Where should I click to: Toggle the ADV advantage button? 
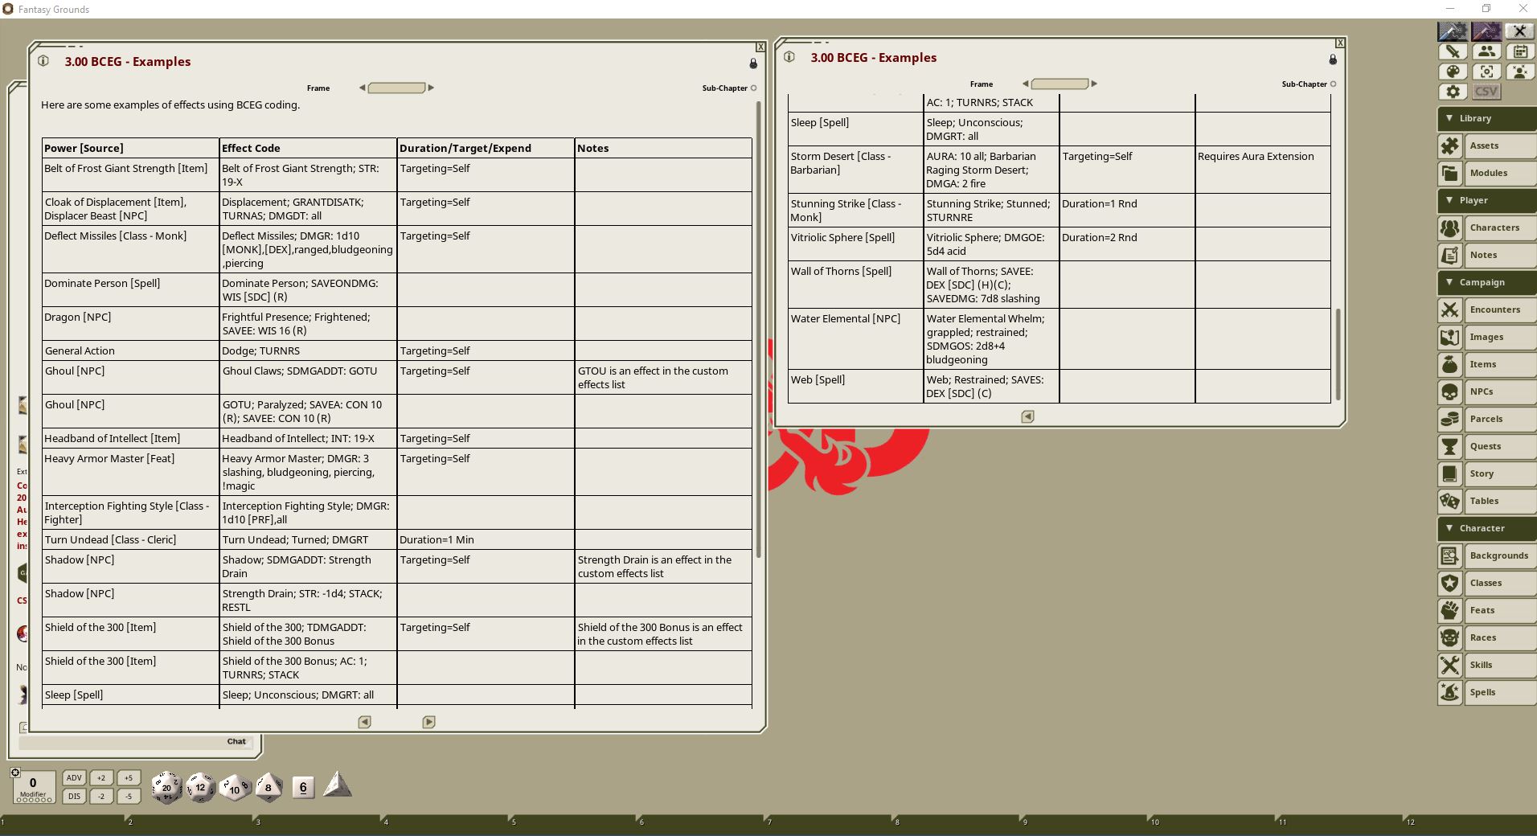74,778
